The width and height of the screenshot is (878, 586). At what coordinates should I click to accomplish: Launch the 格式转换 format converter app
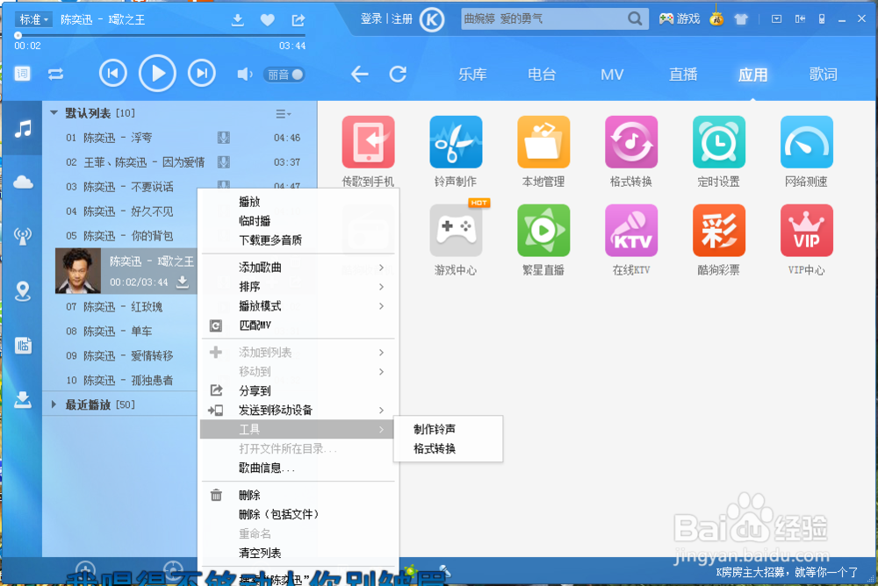click(x=631, y=142)
